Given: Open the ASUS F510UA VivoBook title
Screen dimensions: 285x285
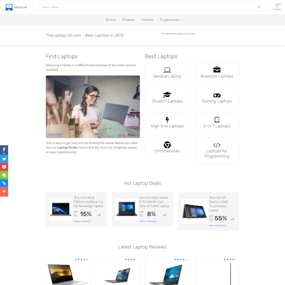Looking at the screenshot, I should pyautogui.click(x=88, y=202).
